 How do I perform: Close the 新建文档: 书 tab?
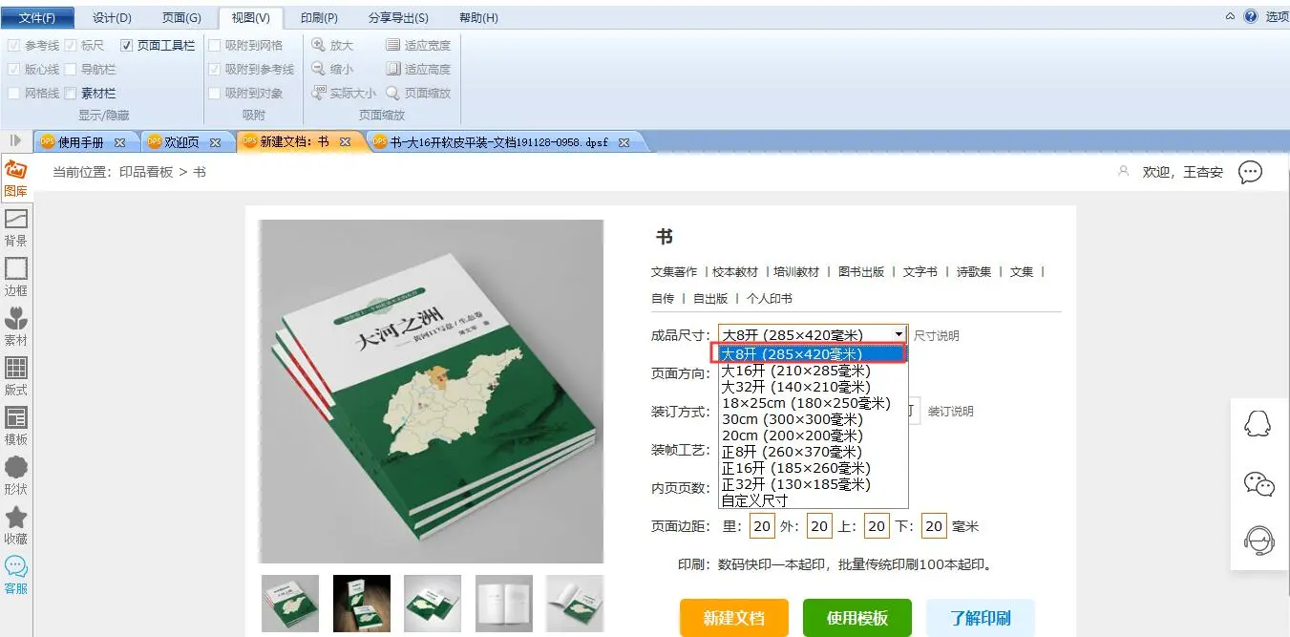coord(345,141)
